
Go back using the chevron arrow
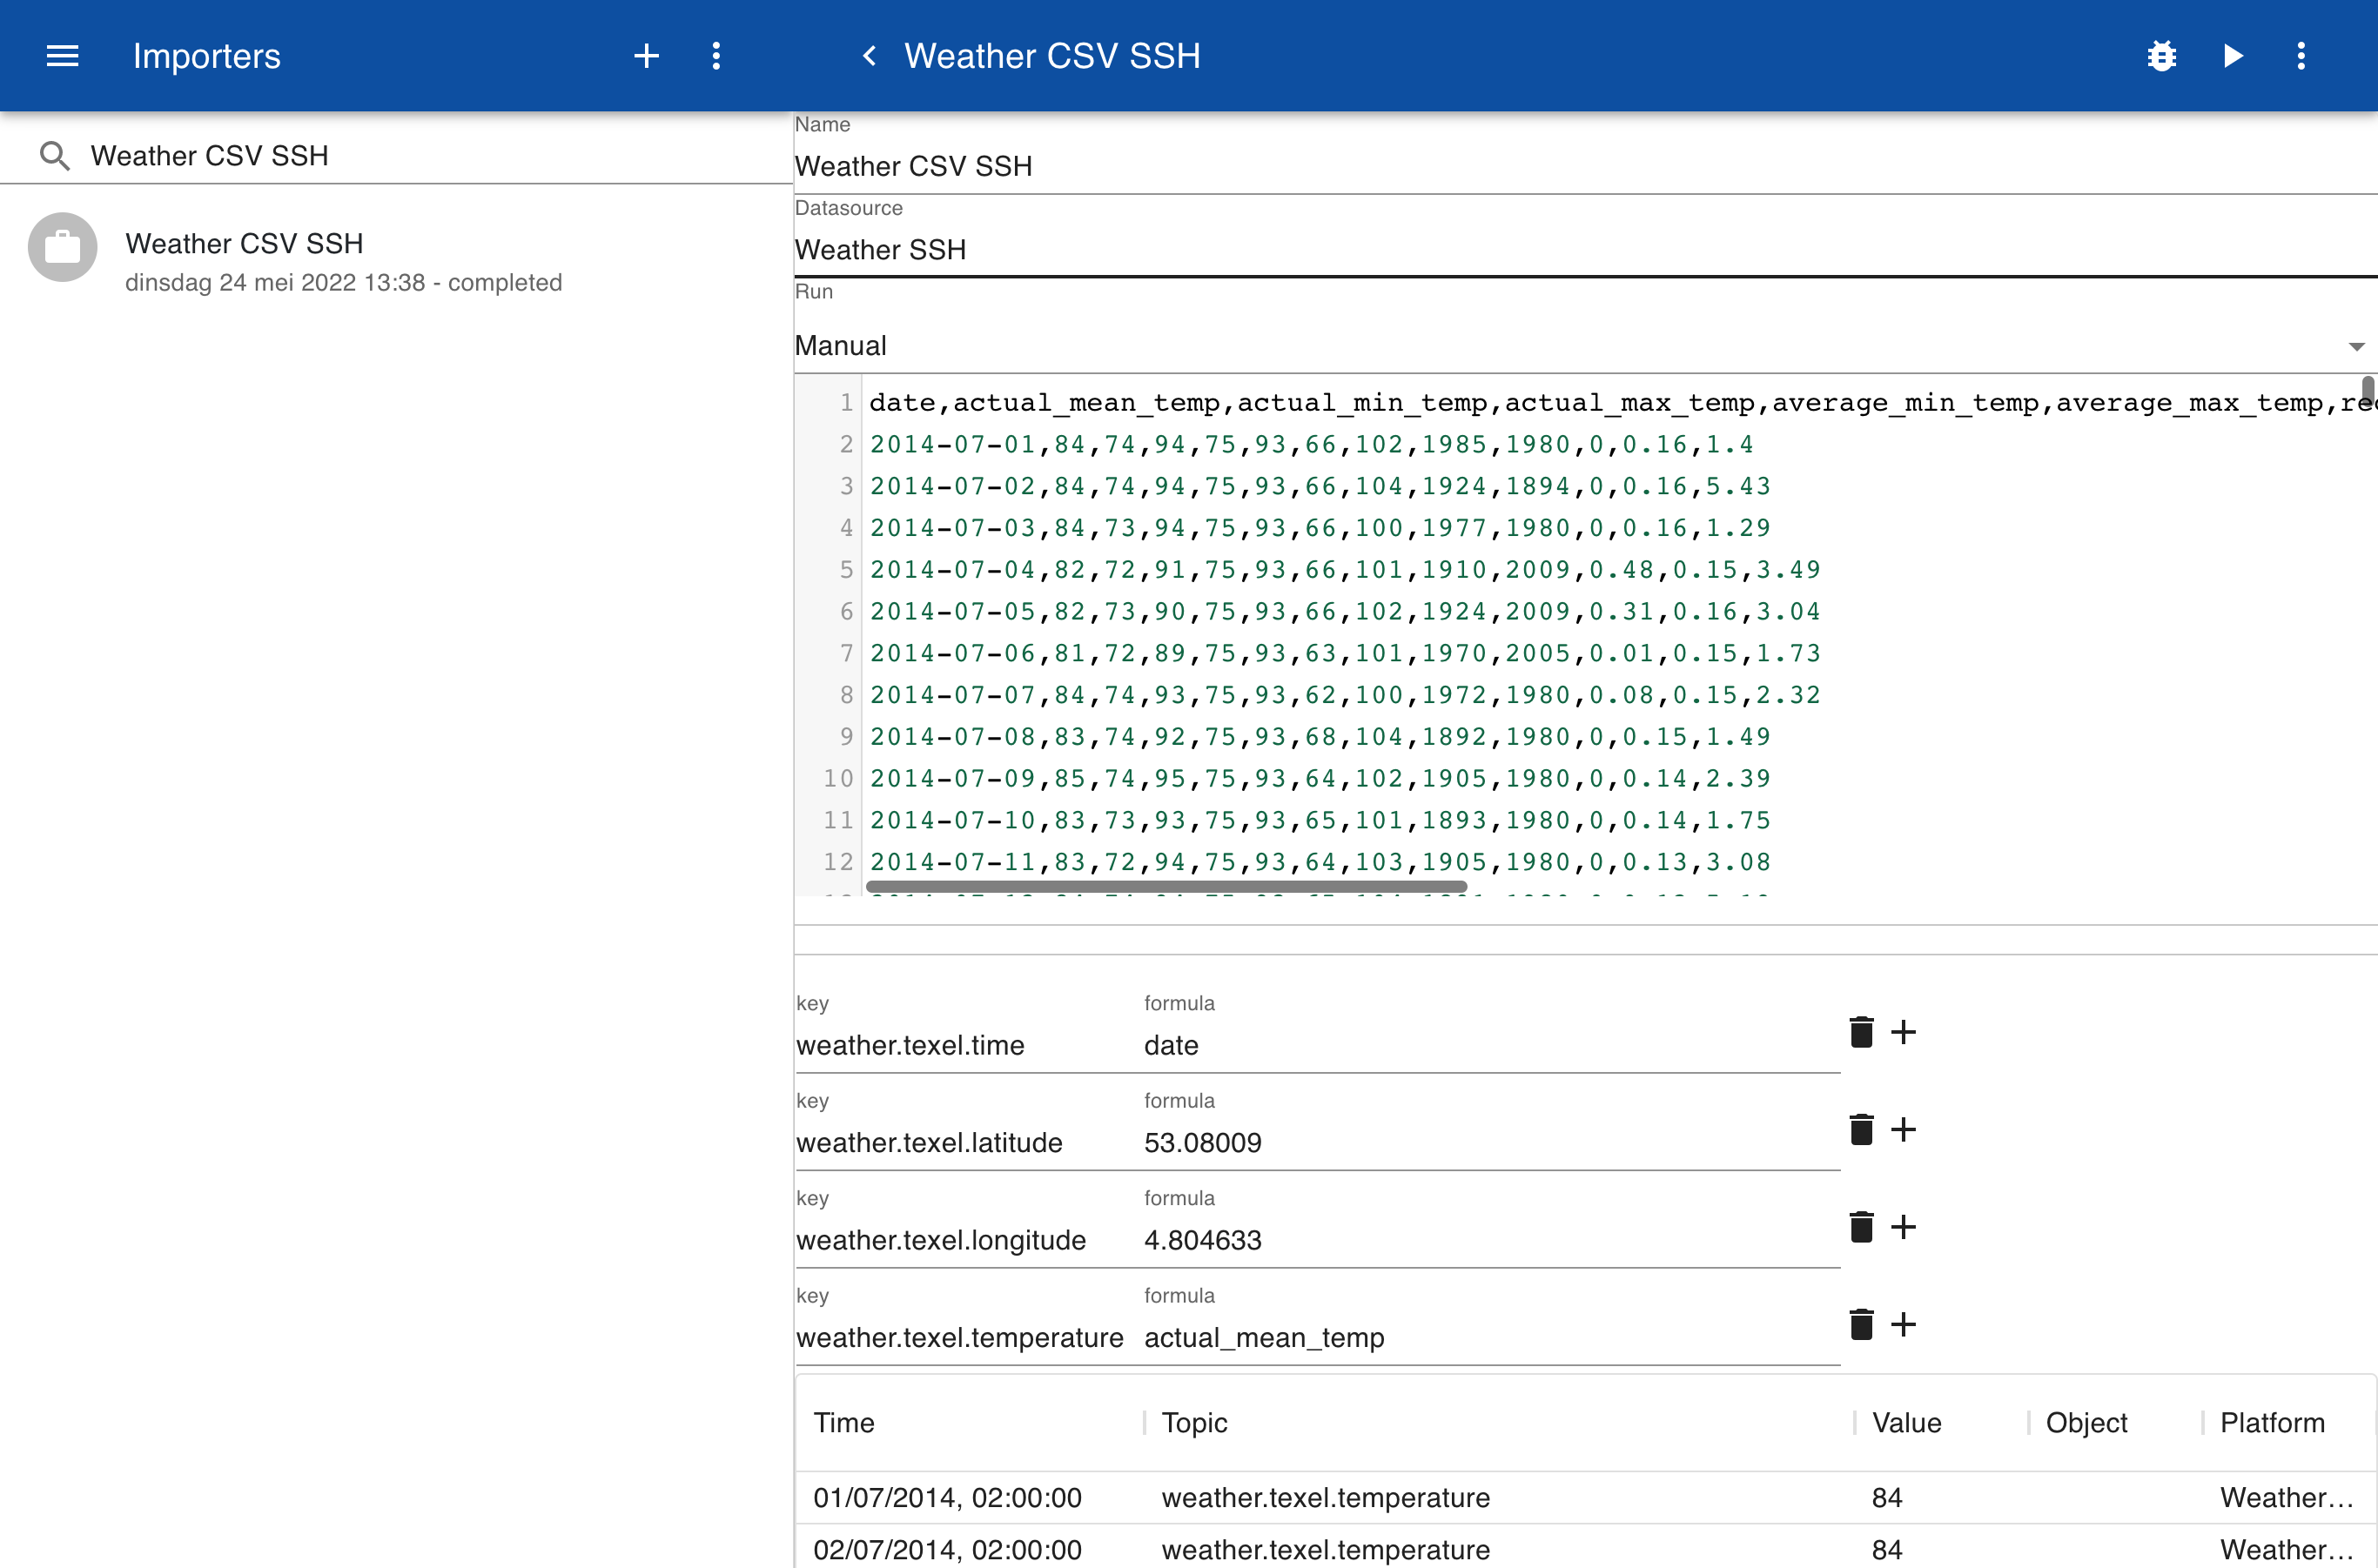tap(870, 56)
